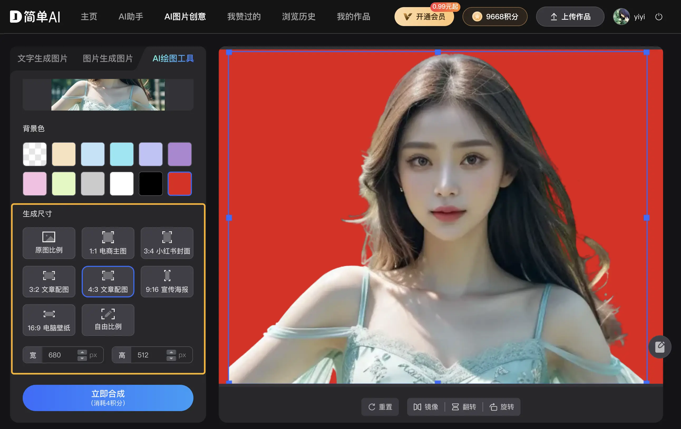
Task: Choose the red background color swatch
Action: coord(179,183)
